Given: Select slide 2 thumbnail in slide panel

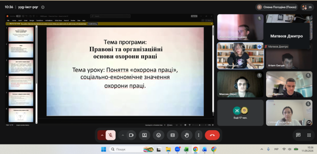Looking at the screenshot, I should pyautogui.click(x=21, y=50).
